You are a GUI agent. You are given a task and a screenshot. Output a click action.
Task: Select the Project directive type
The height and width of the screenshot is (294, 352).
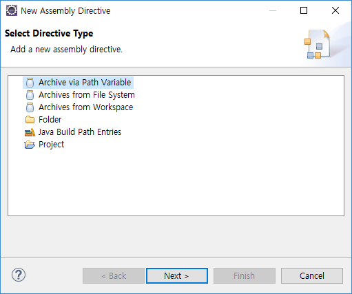(x=51, y=145)
